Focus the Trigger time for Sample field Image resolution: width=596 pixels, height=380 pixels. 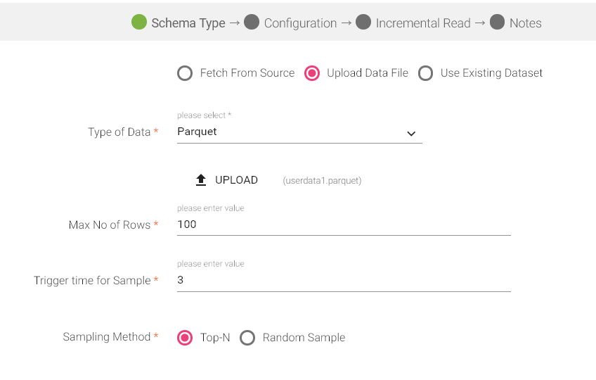[343, 280]
